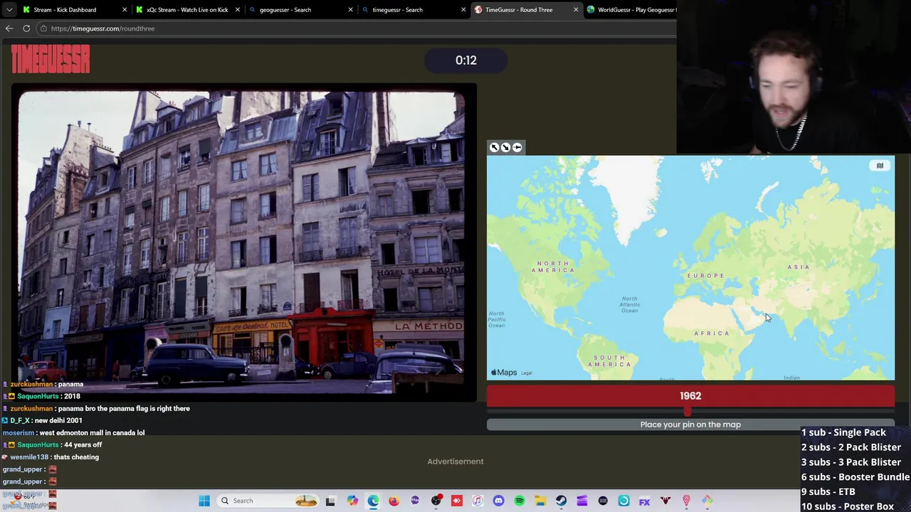911x512 pixels.
Task: Click the TimeGuessr logo
Action: (51, 59)
